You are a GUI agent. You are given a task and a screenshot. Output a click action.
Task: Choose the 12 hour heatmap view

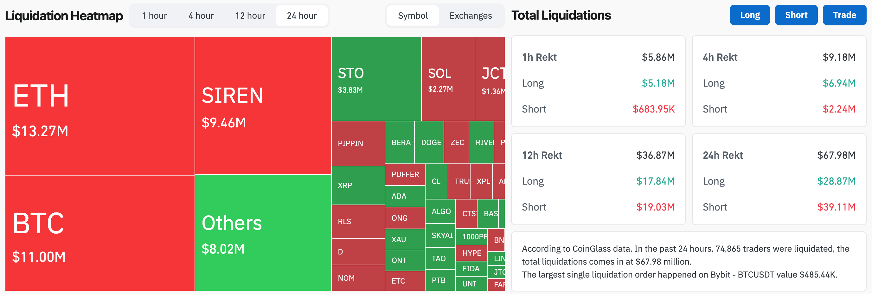click(250, 15)
